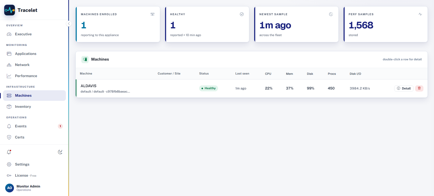Click the Settings gear icon
The width and height of the screenshot is (434, 196).
(x=9, y=164)
